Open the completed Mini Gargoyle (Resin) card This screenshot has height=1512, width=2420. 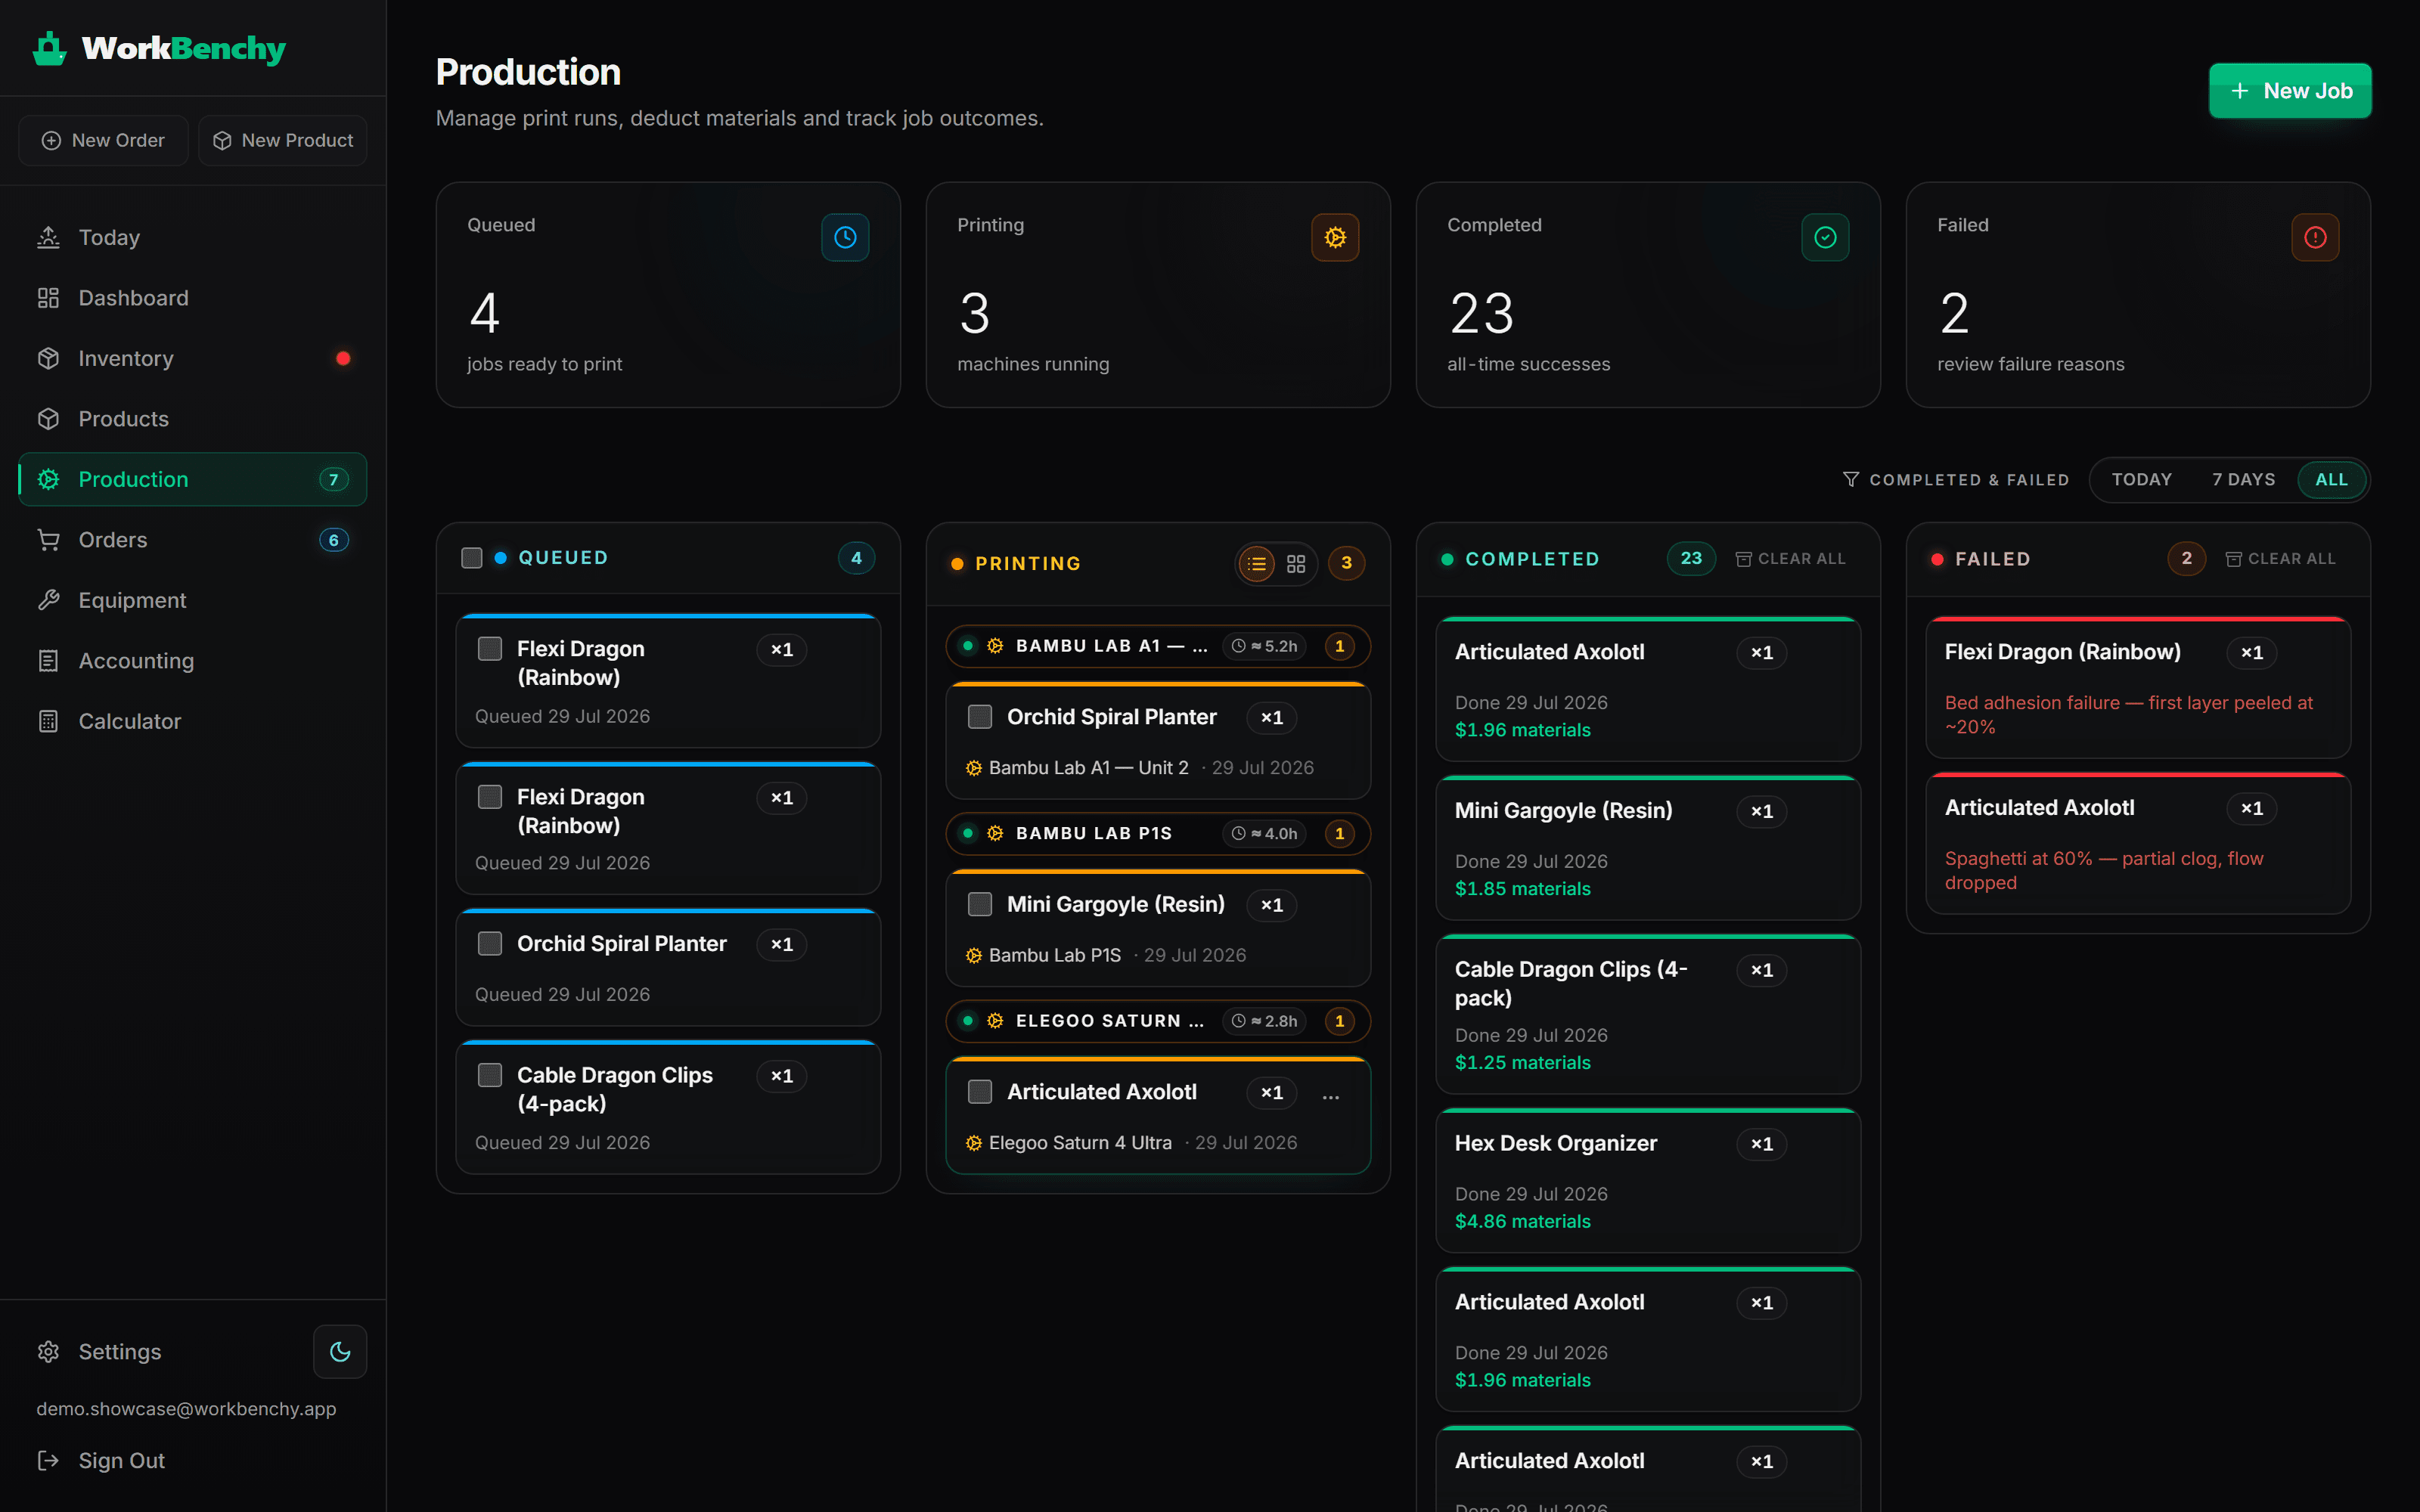[1648, 848]
